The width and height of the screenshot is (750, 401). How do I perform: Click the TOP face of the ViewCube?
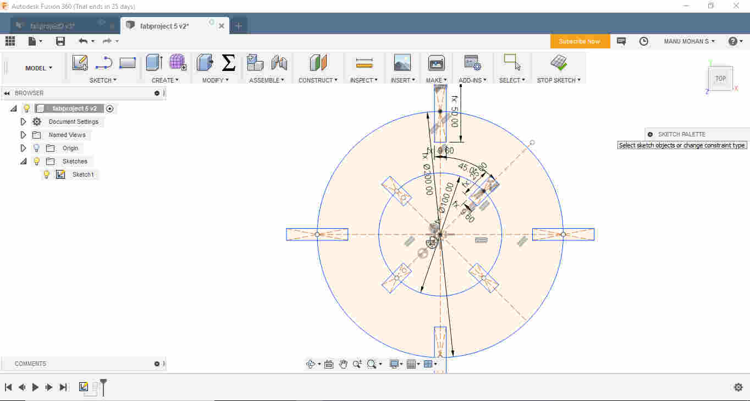coord(720,79)
